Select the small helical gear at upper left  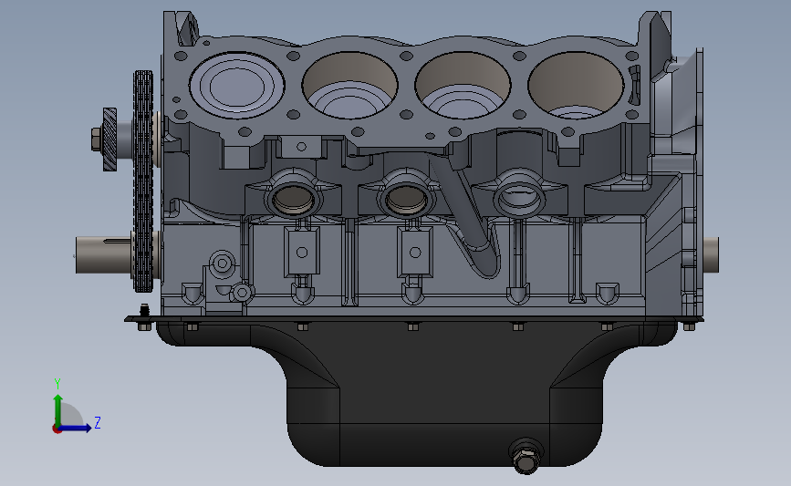coord(109,140)
